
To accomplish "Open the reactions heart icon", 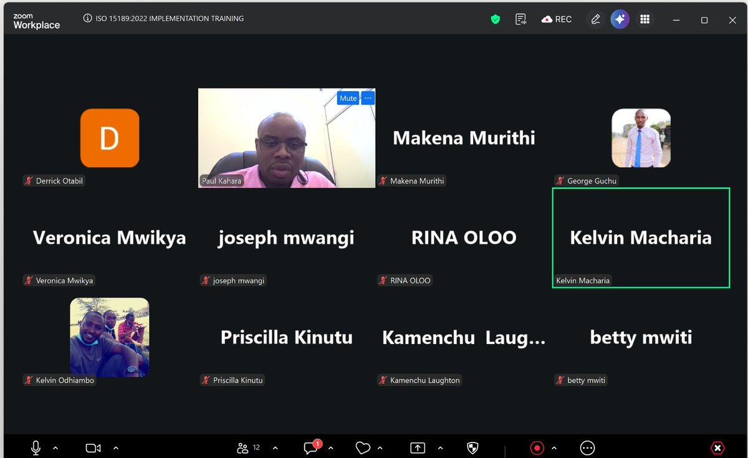I will pos(363,447).
